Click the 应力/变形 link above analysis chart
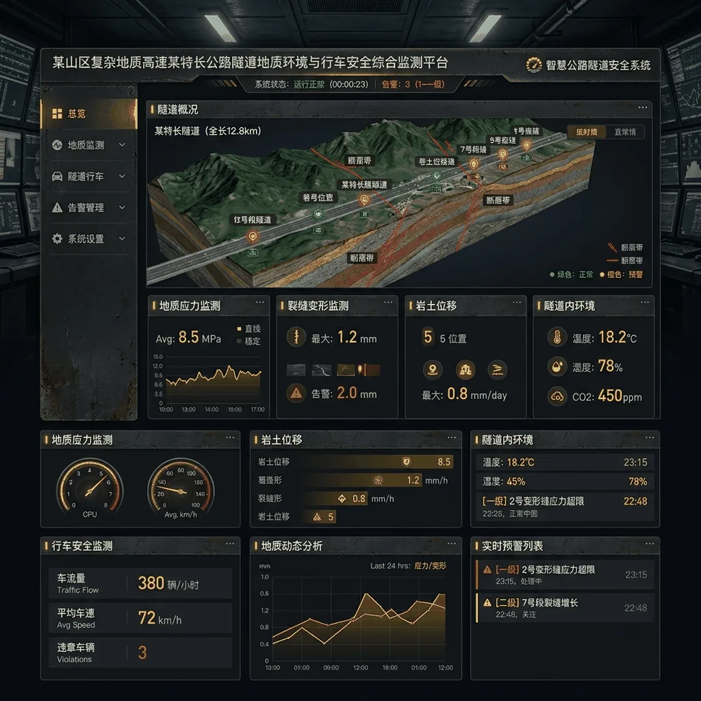This screenshot has height=701, width=701. [430, 566]
